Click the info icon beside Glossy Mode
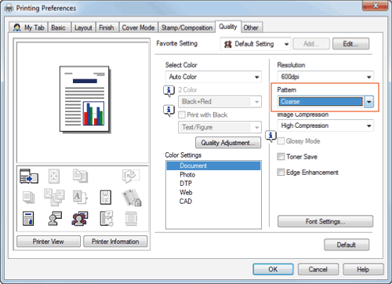Viewport: 392px width, 284px height. pos(270,136)
